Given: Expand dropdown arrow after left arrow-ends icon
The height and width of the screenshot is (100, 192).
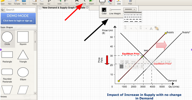Looking at the screenshot, I should point(131,29).
